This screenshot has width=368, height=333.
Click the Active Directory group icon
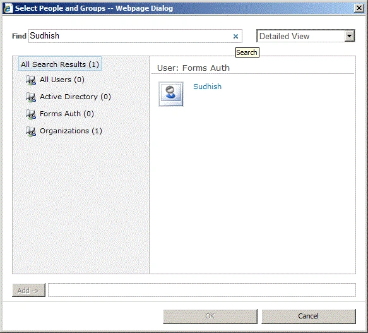[x=31, y=97]
